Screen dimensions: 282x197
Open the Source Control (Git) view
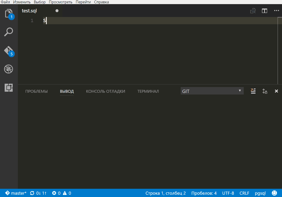pyautogui.click(x=9, y=50)
